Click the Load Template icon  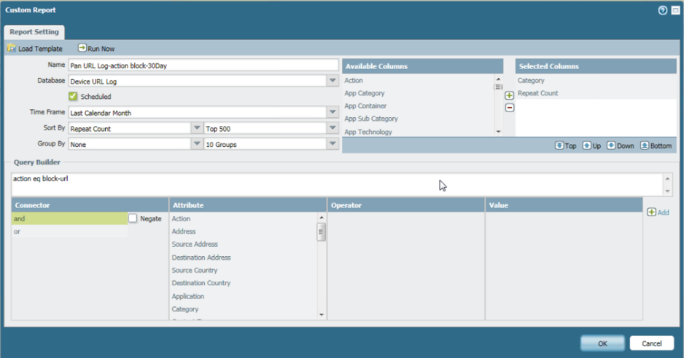click(12, 49)
